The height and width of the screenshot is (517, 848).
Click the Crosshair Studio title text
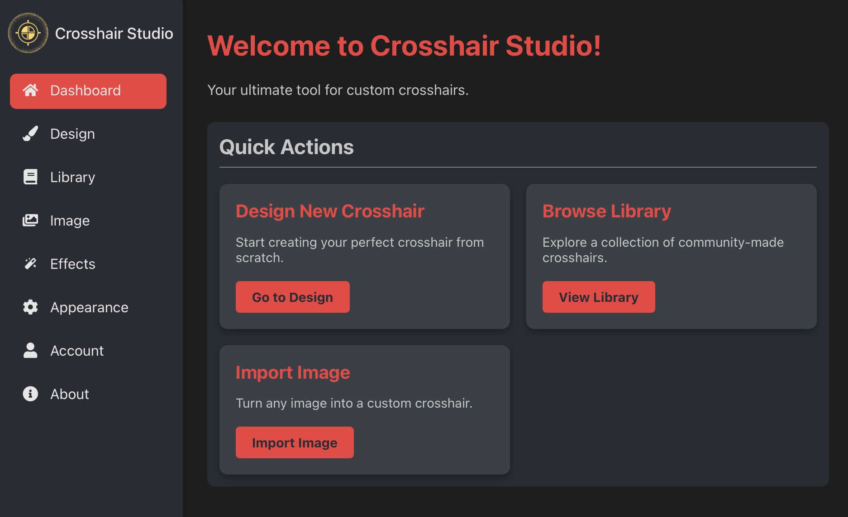tap(114, 33)
